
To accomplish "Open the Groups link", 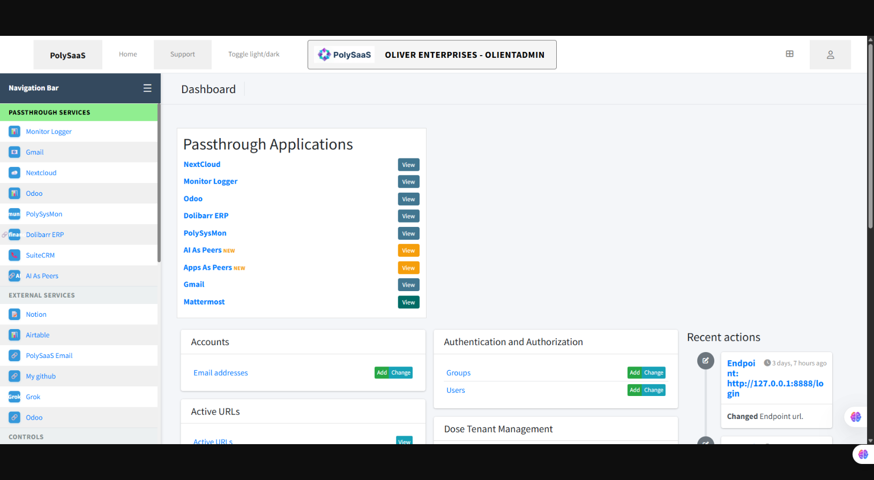I will 459,373.
